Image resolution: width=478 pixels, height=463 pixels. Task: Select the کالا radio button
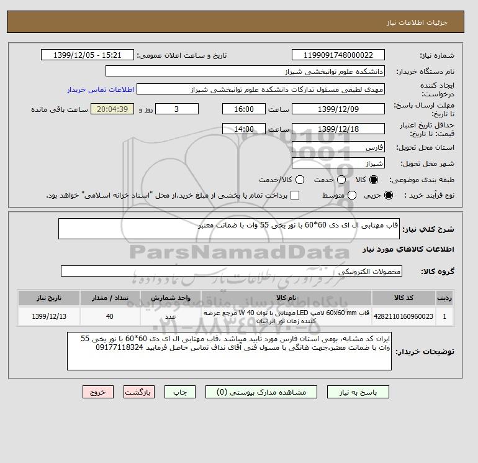tap(374, 180)
